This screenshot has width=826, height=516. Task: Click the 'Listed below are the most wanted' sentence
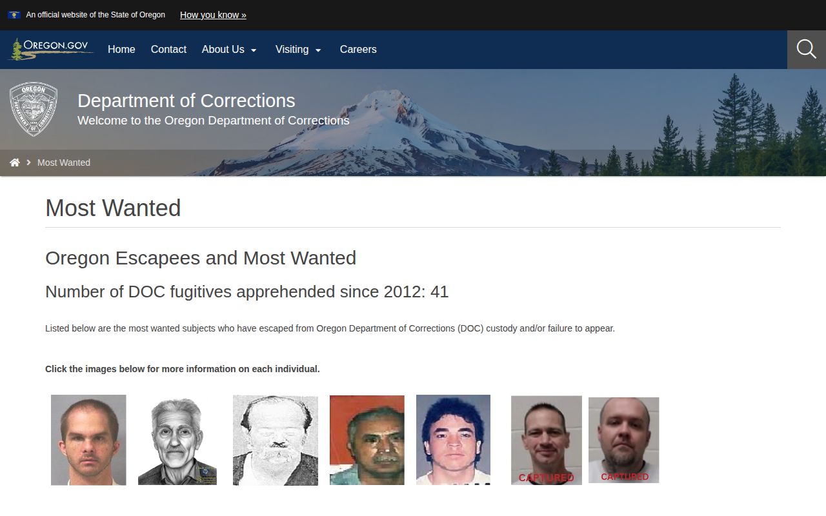[x=330, y=328]
